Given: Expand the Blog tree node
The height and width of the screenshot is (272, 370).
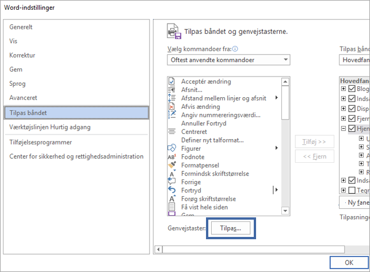Looking at the screenshot, I should pyautogui.click(x=344, y=89).
